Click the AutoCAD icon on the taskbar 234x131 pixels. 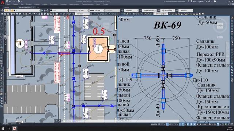point(15,128)
